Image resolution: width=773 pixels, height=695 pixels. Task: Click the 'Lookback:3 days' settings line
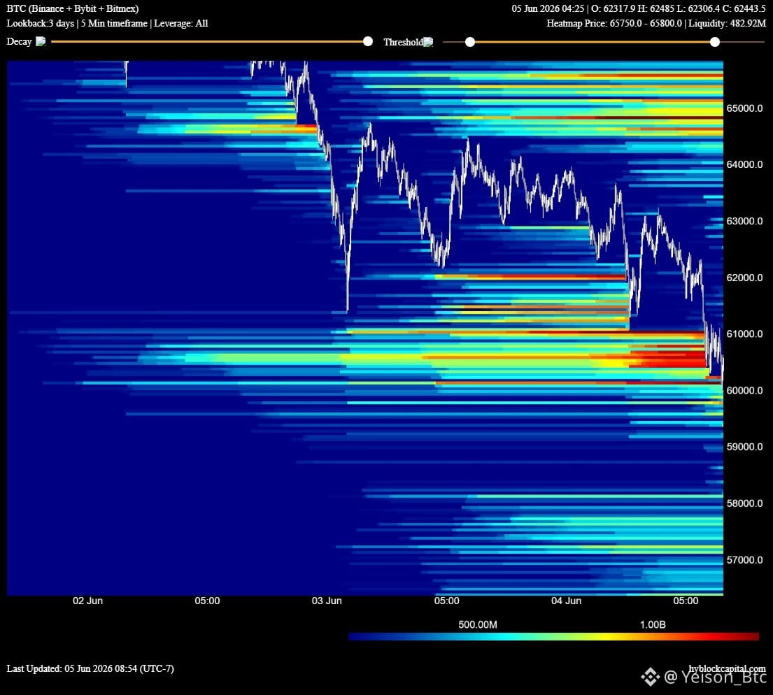107,23
